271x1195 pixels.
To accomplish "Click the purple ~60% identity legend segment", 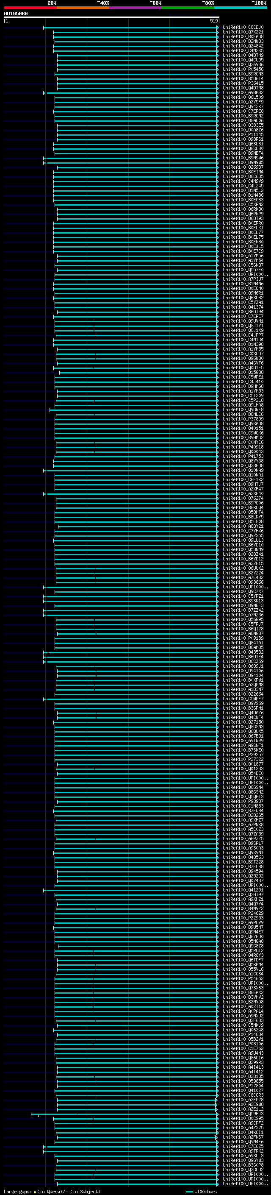I will click(x=136, y=8).
